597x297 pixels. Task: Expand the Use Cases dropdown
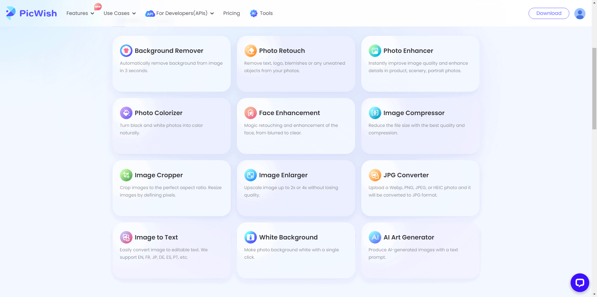point(120,13)
